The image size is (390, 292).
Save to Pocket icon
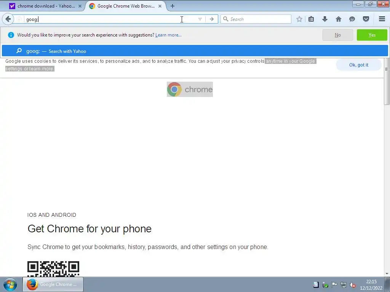point(366,19)
